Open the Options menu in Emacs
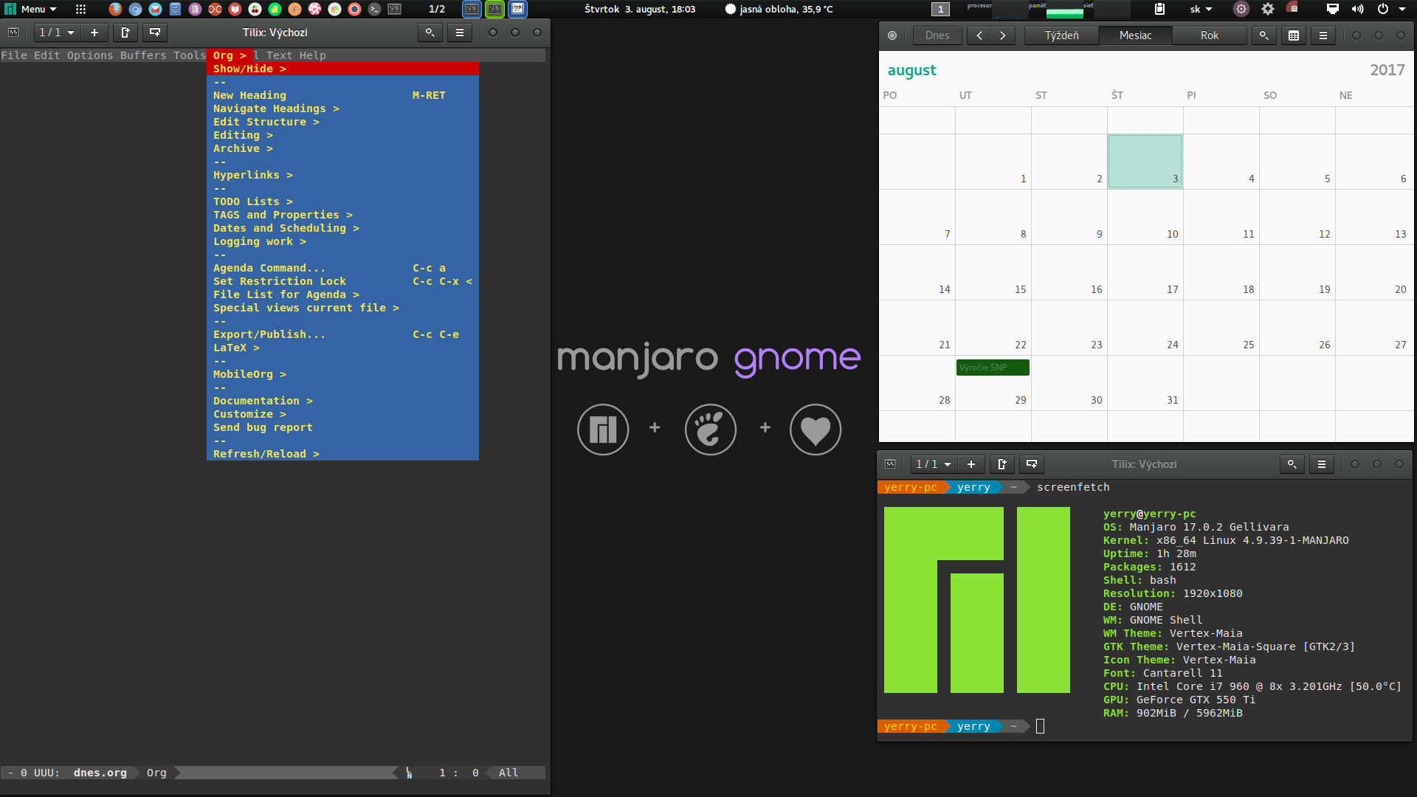Screen dimensions: 1417x797 [90, 55]
